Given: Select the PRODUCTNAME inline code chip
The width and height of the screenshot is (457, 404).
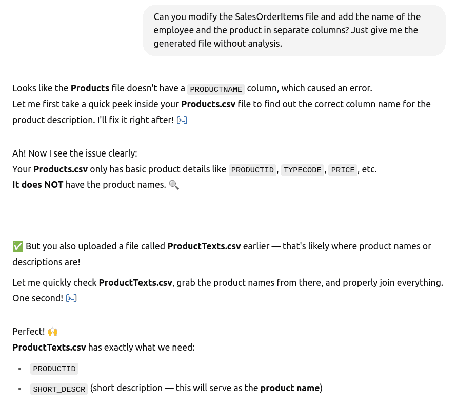Looking at the screenshot, I should (x=216, y=89).
